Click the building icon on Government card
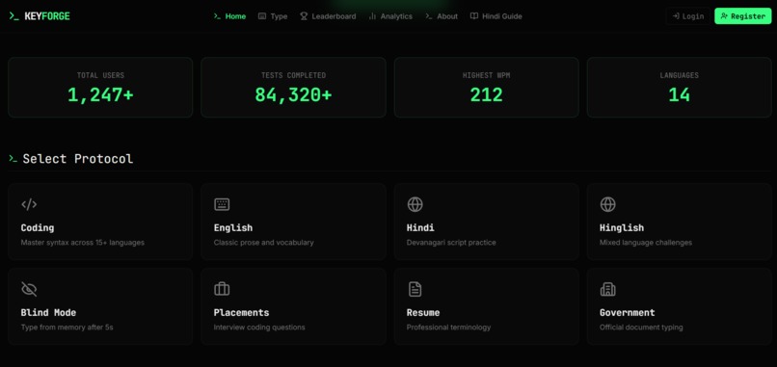Viewport: 777px width, 367px height. point(607,289)
